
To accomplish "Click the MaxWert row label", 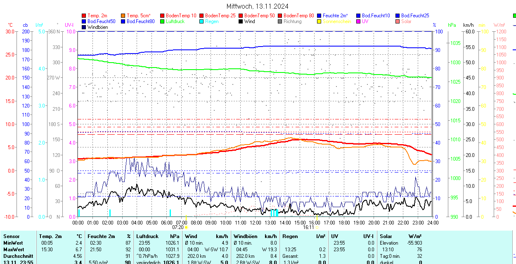I will click(14, 250).
